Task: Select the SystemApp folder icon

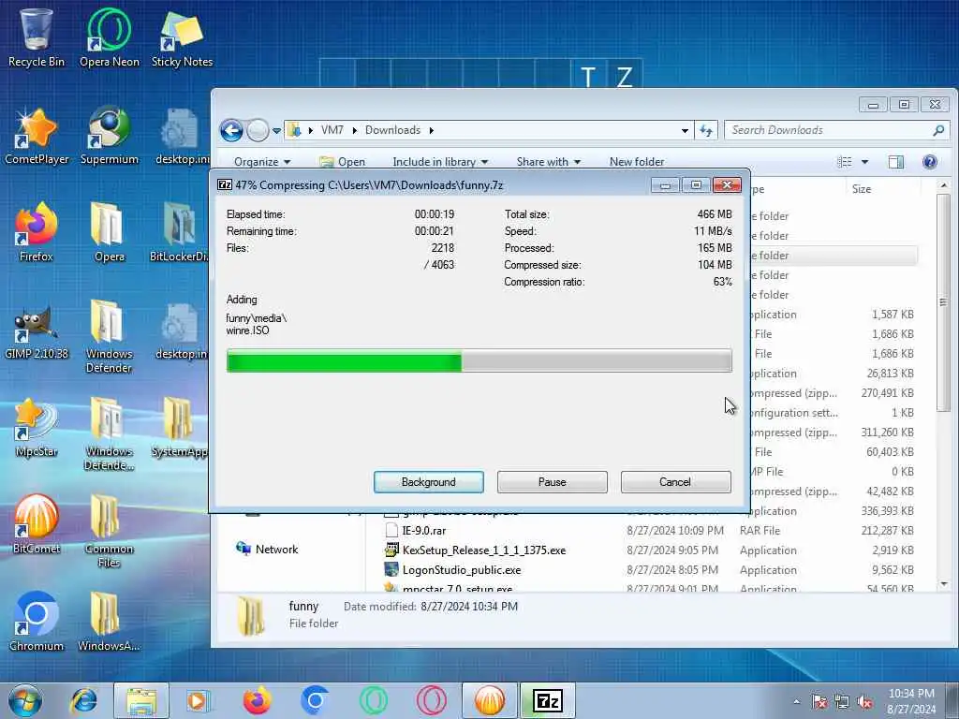Action: pos(179,427)
